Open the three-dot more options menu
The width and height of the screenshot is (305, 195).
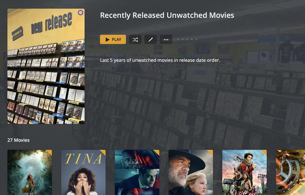166,39
